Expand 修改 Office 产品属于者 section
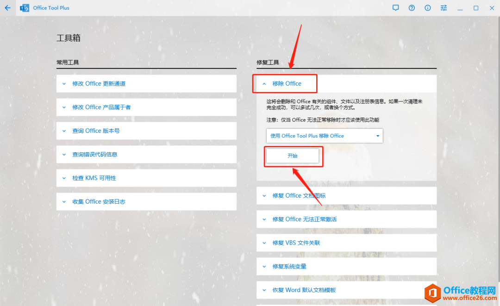500x306 pixels. point(146,107)
